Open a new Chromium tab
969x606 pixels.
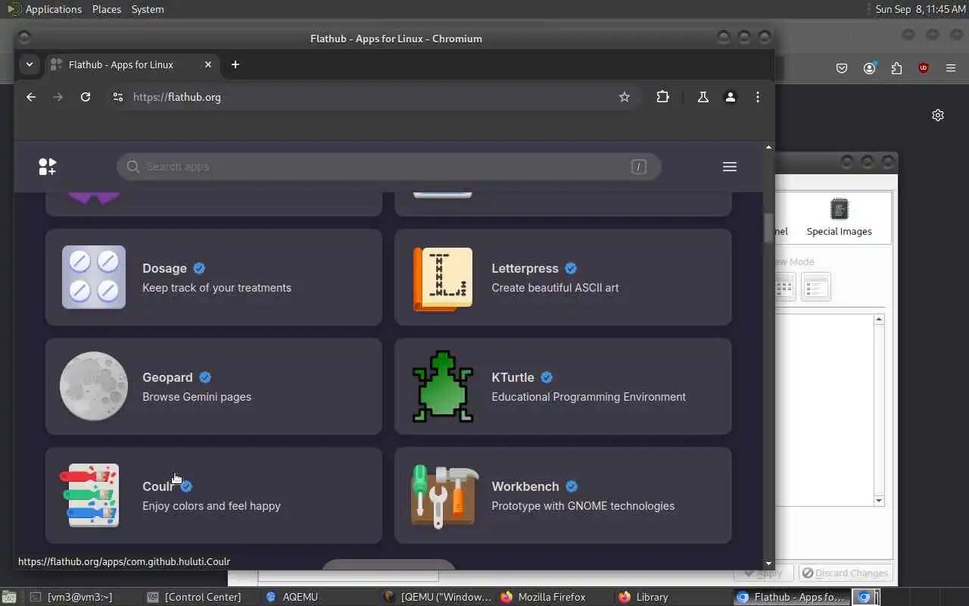click(x=235, y=64)
